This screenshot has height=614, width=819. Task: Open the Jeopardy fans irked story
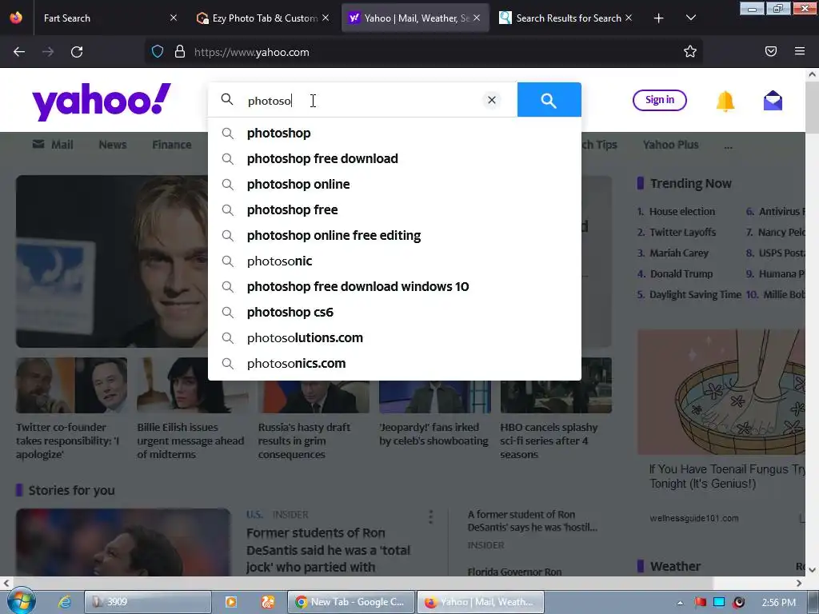click(x=433, y=434)
